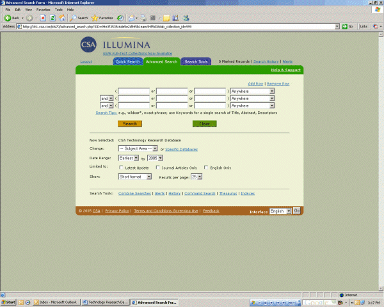Enable Latest Update checkbox
384x307 pixels.
[121, 168]
